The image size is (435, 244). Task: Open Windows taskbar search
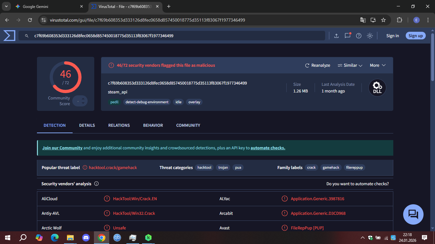[x=23, y=238]
